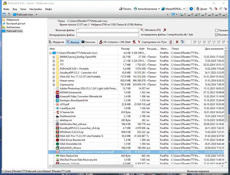Sort by the Имя column header

click(83, 49)
